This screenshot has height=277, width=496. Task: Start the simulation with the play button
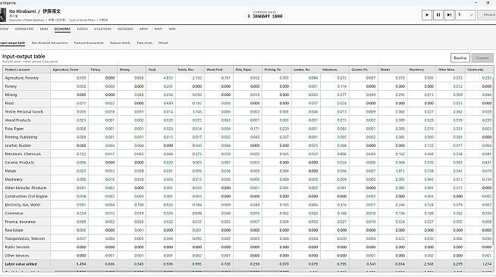click(x=427, y=15)
